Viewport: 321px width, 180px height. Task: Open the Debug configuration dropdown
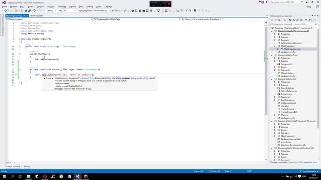pos(51,11)
